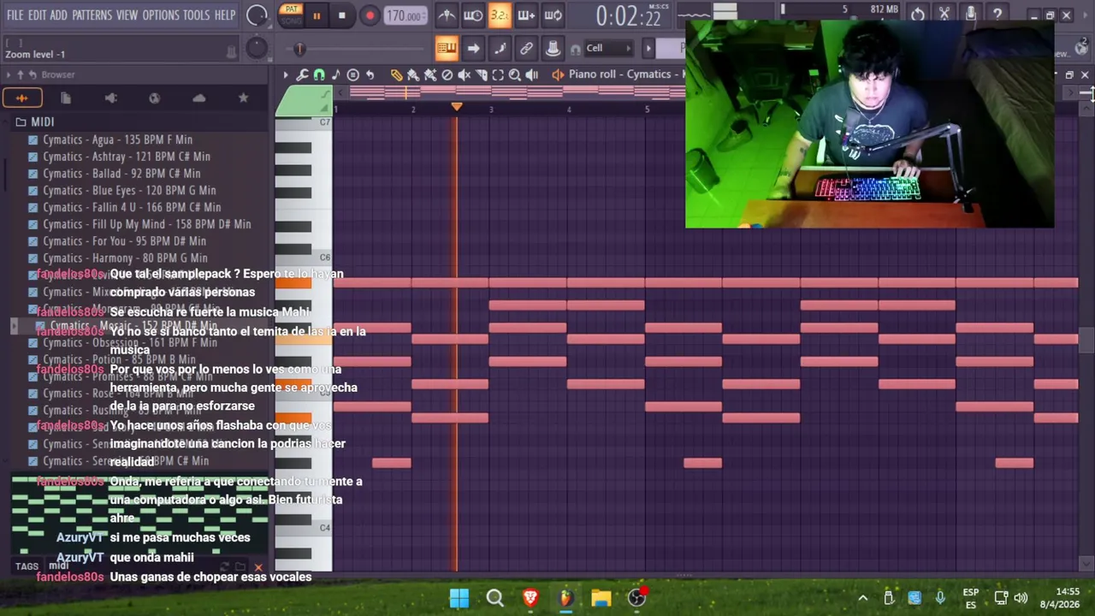
Task: Select Cymatics - Blue Eyes - 120 BPM G Min
Action: pyautogui.click(x=129, y=191)
